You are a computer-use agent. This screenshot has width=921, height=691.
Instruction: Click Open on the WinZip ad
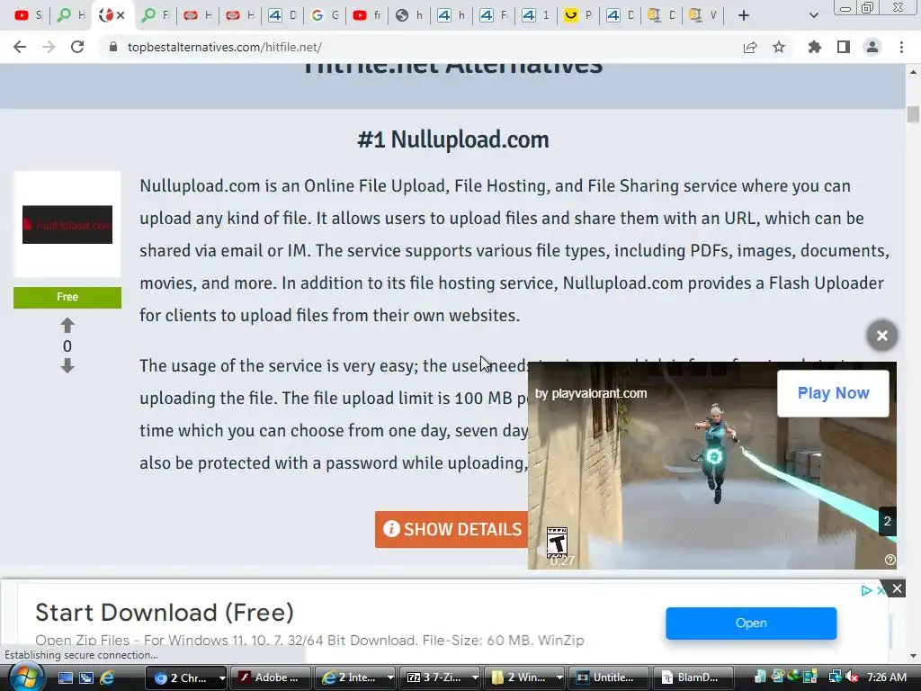click(751, 623)
